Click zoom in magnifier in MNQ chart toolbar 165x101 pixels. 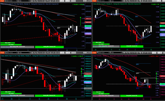tap(37, 53)
